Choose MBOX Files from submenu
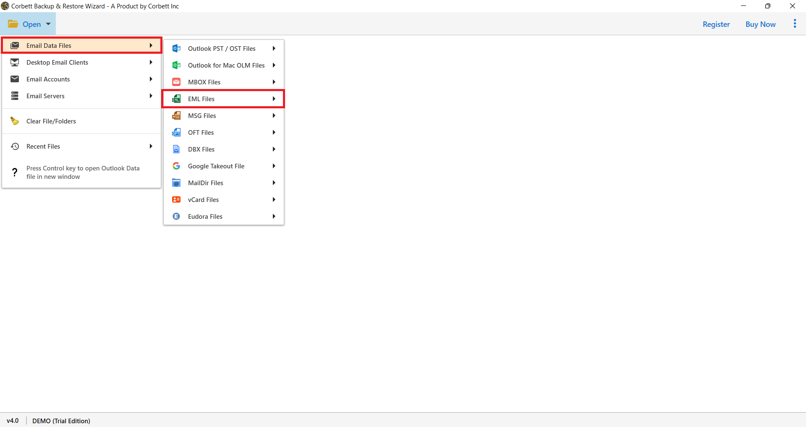Screen dimensions: 806x427 tap(224, 82)
